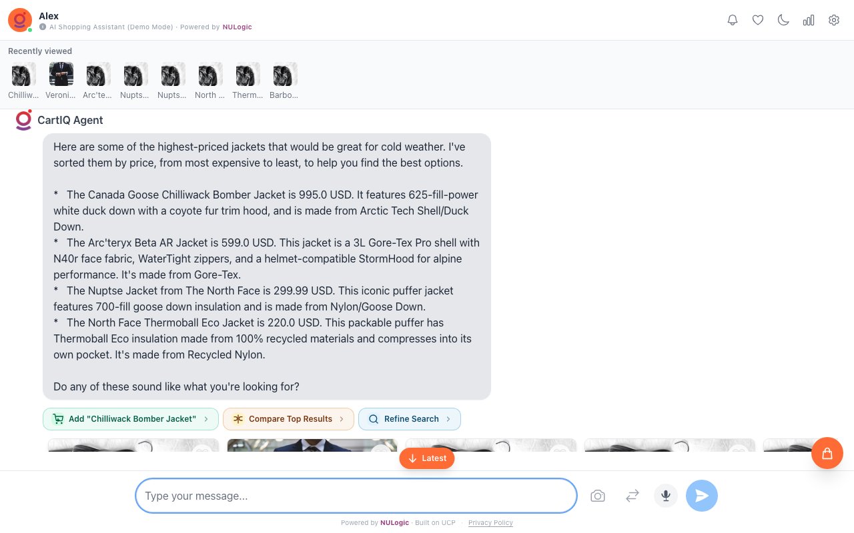Open the wishlist heart icon
Viewport: 854px width, 533px height.
tap(758, 20)
